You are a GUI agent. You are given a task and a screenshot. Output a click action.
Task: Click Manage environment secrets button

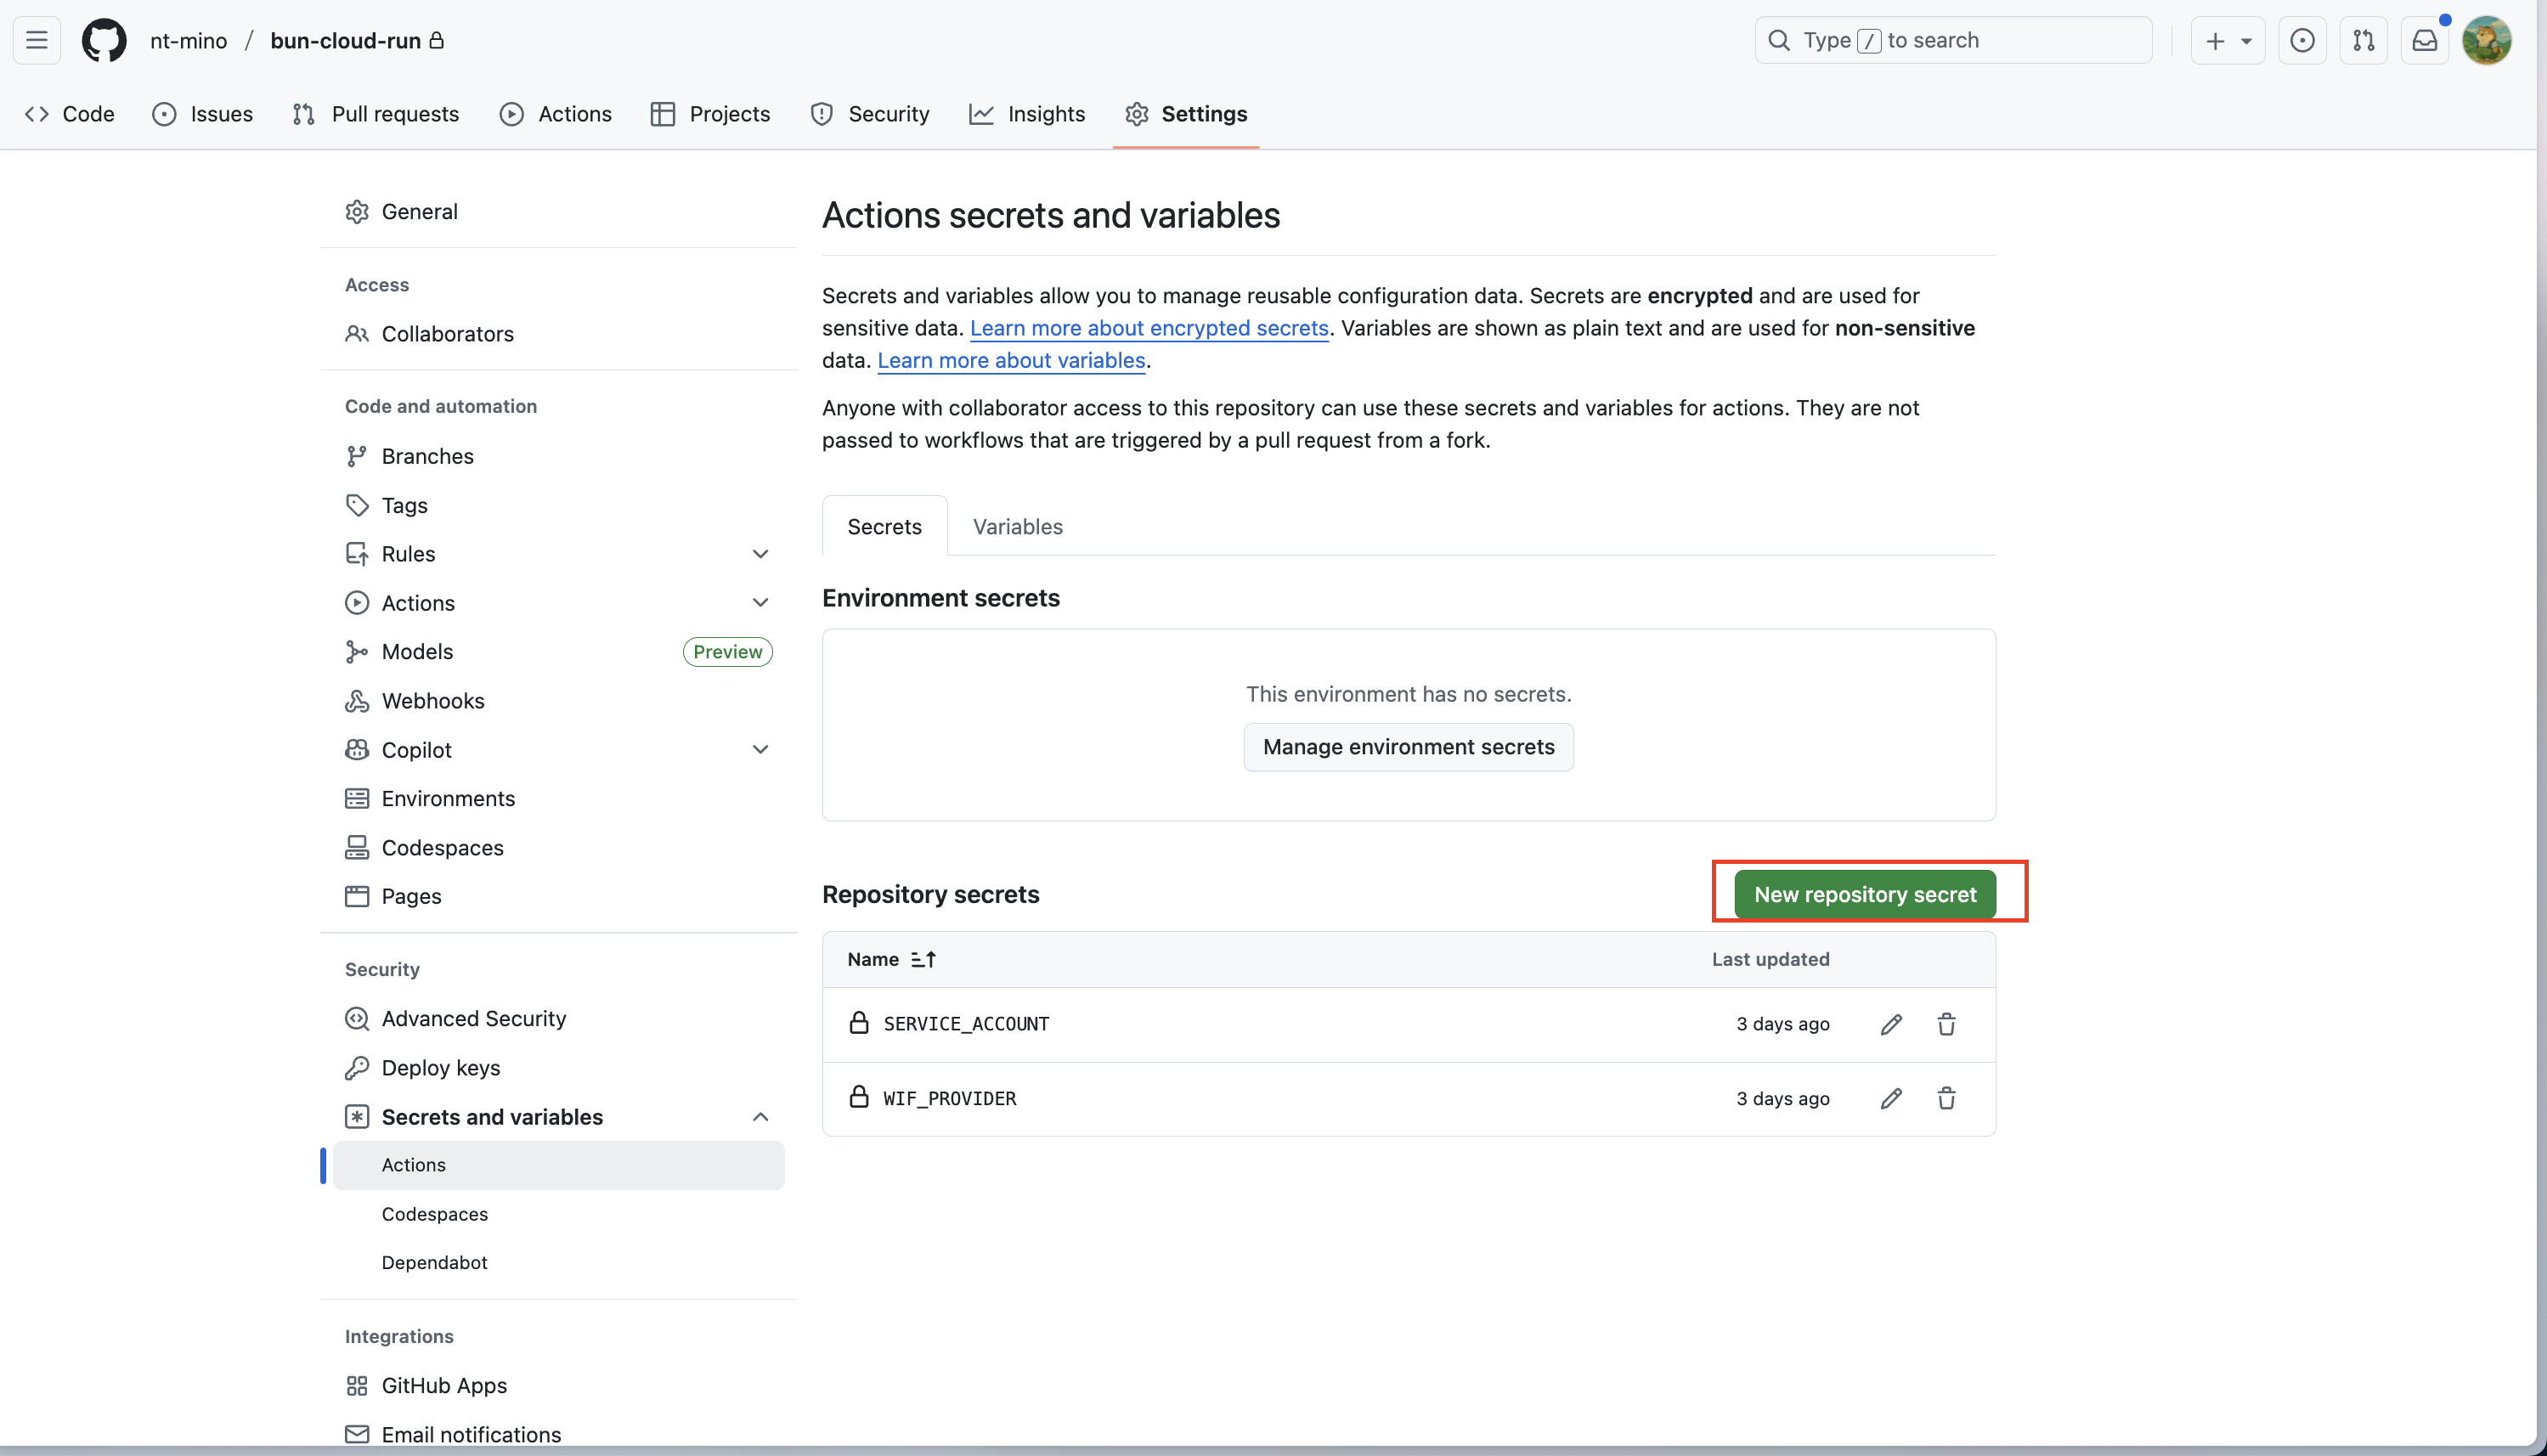point(1408,747)
